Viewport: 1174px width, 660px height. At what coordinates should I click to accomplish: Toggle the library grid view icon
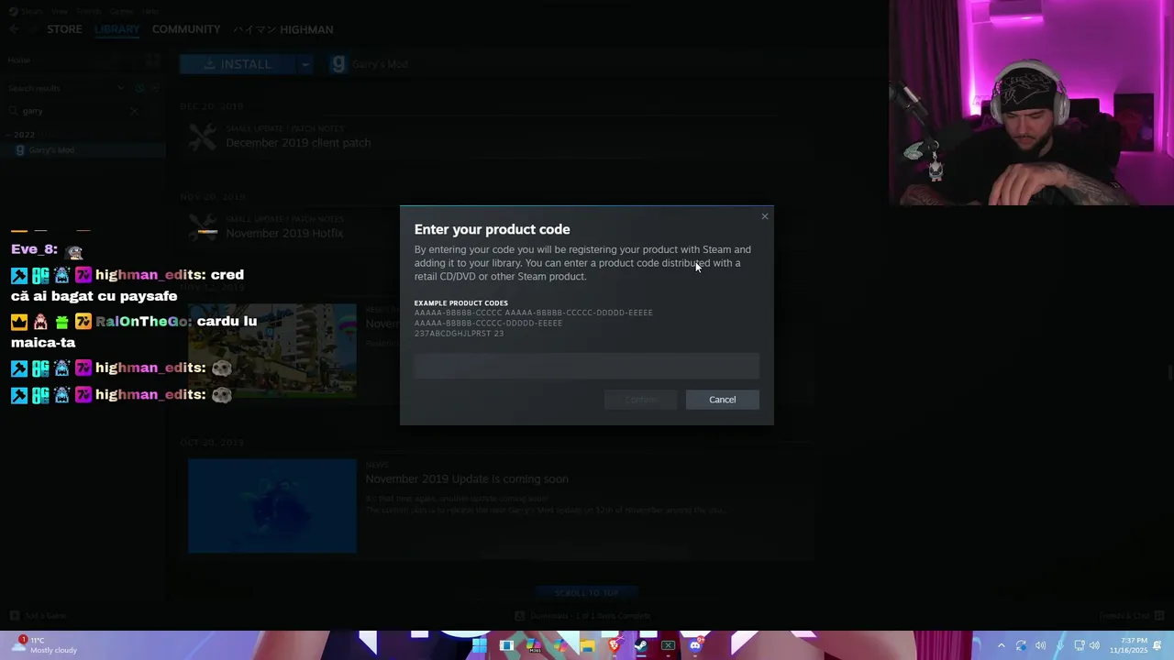(153, 60)
